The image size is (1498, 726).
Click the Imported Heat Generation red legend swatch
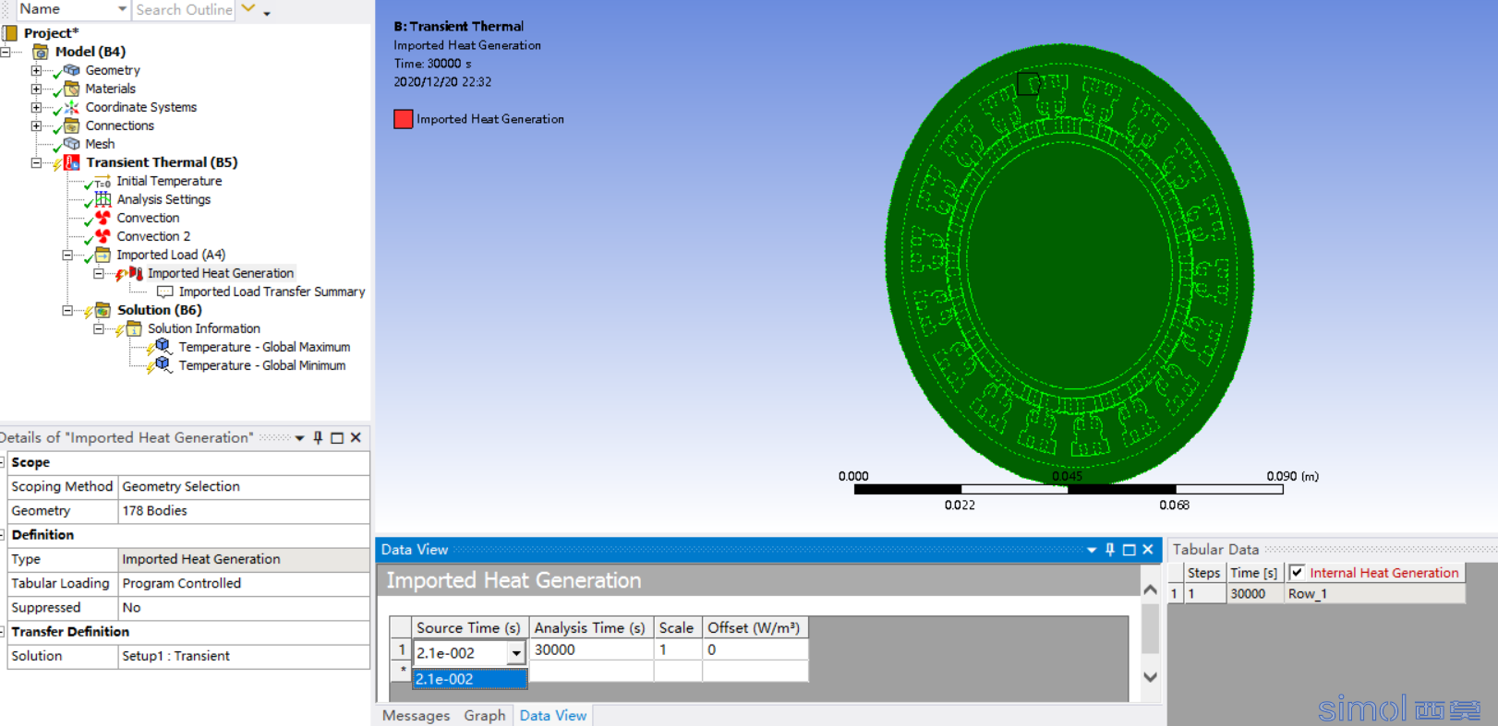[404, 119]
